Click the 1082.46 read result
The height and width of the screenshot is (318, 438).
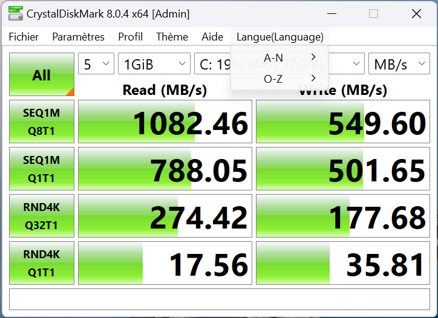pyautogui.click(x=165, y=122)
